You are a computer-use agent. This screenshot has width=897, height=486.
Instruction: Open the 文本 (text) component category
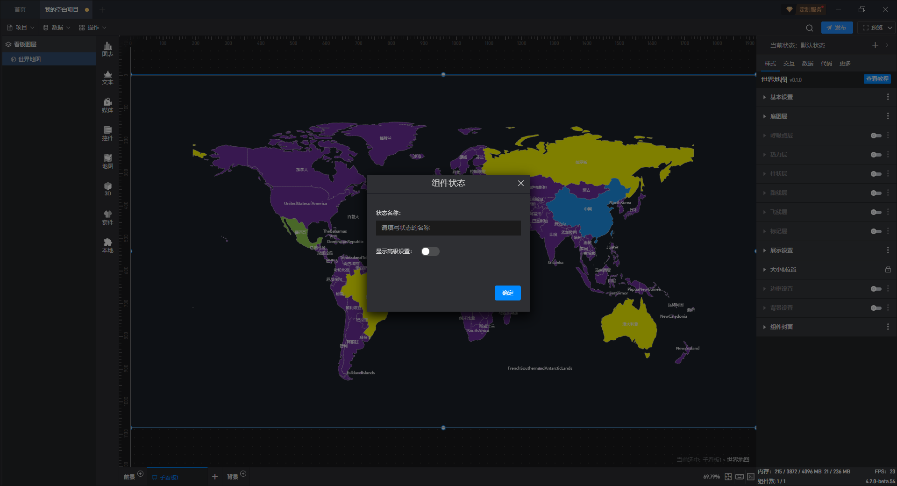tap(107, 77)
